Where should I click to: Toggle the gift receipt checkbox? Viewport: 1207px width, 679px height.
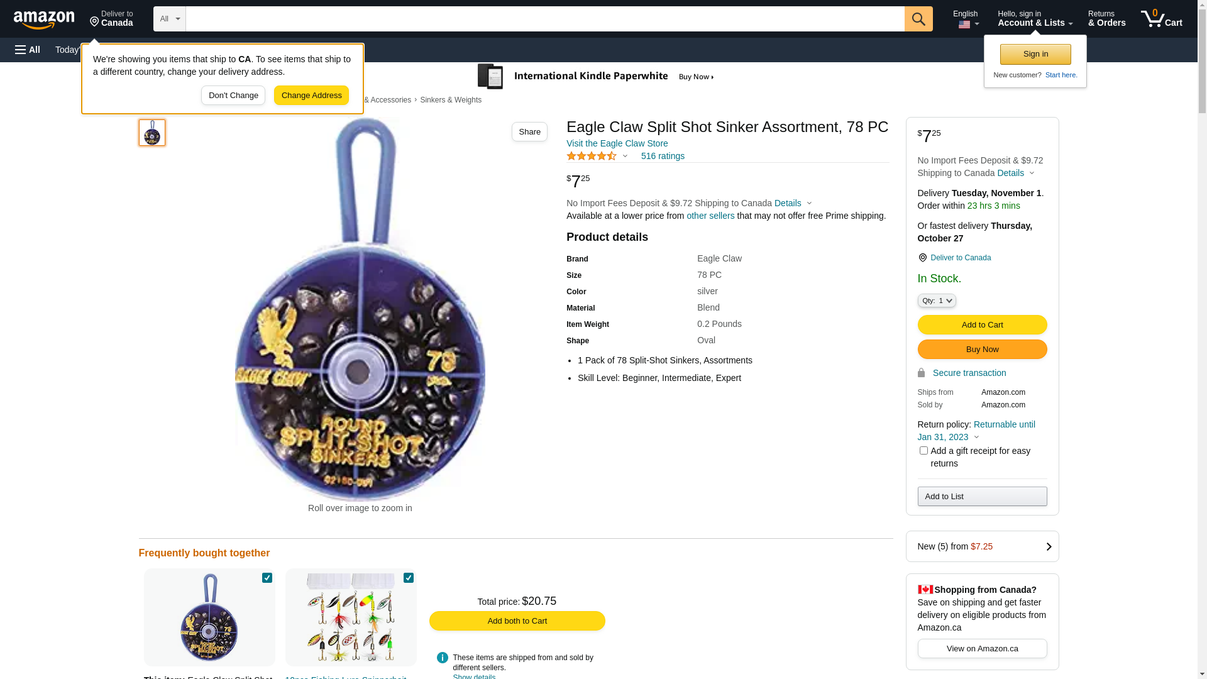click(x=923, y=451)
